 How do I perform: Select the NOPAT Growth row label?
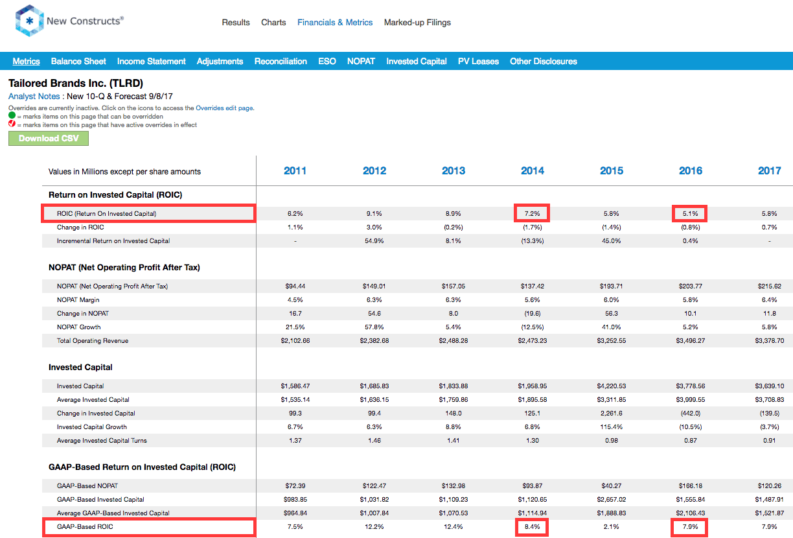click(78, 327)
